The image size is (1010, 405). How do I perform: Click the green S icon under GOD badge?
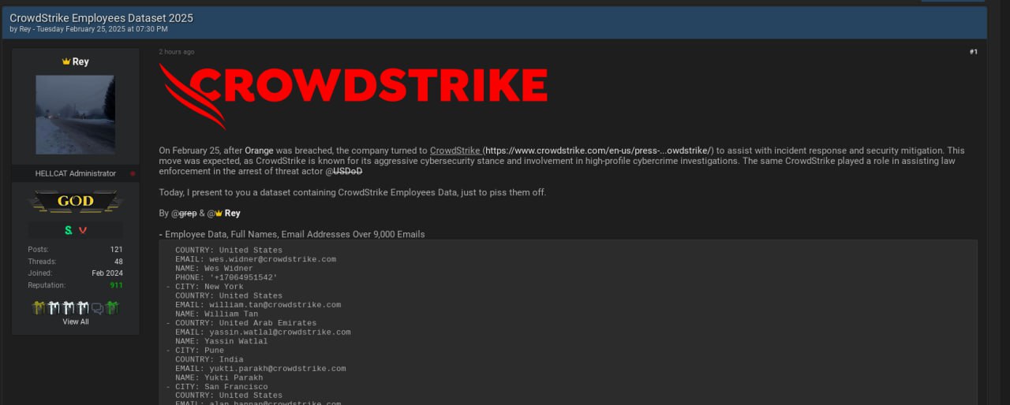click(68, 230)
